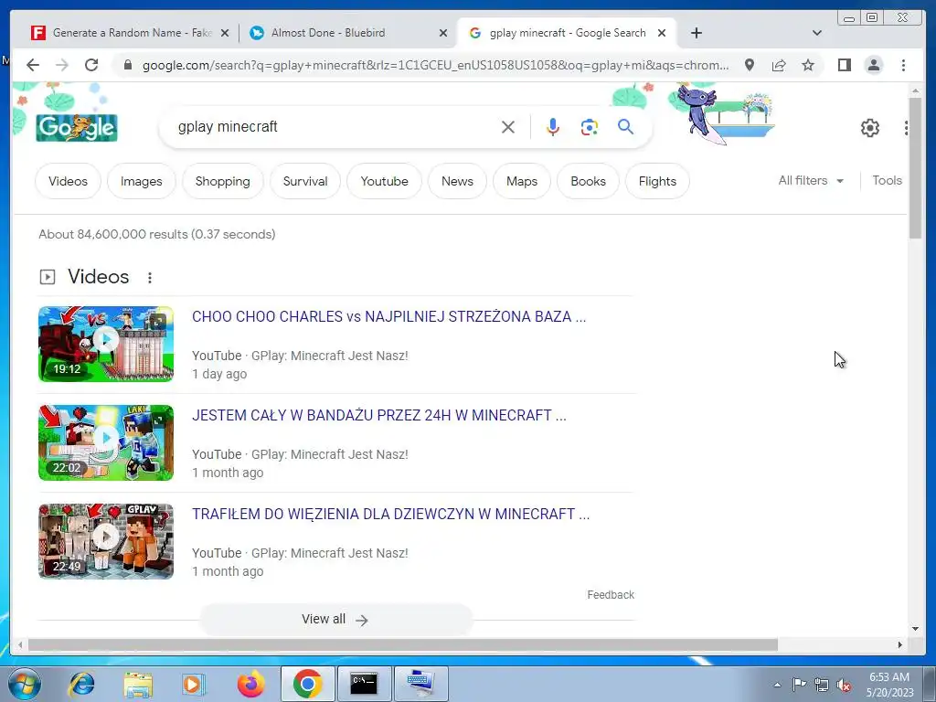Click the padlock site info icon
The width and height of the screenshot is (936, 702).
click(x=128, y=65)
